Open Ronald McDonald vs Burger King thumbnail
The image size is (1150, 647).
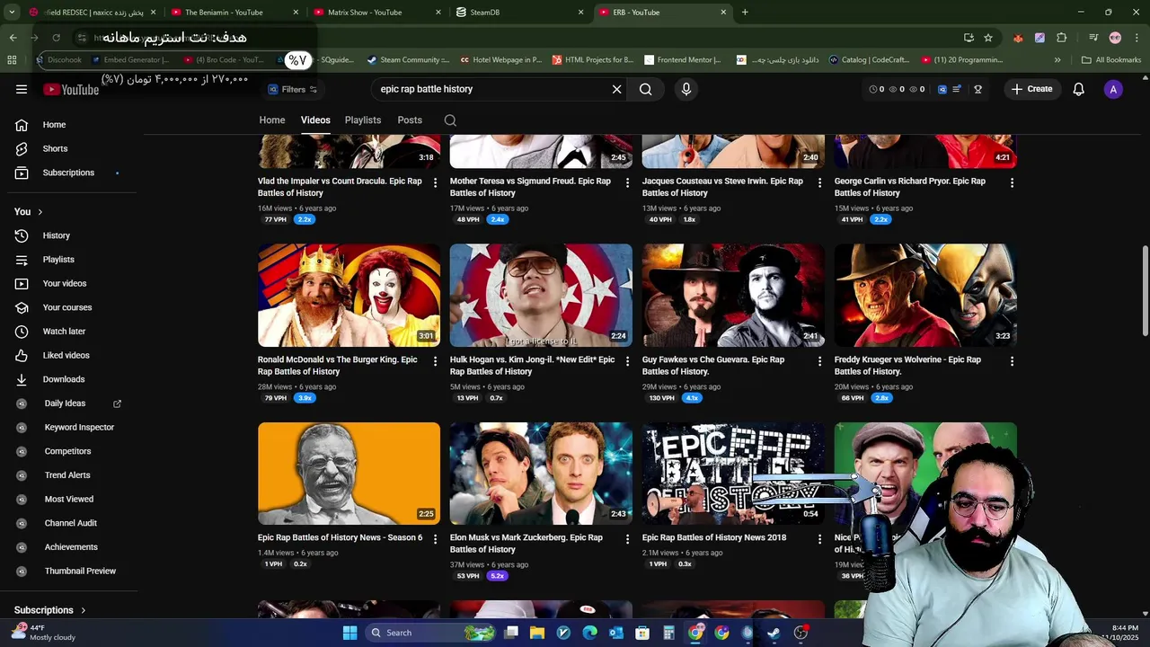[x=349, y=295]
